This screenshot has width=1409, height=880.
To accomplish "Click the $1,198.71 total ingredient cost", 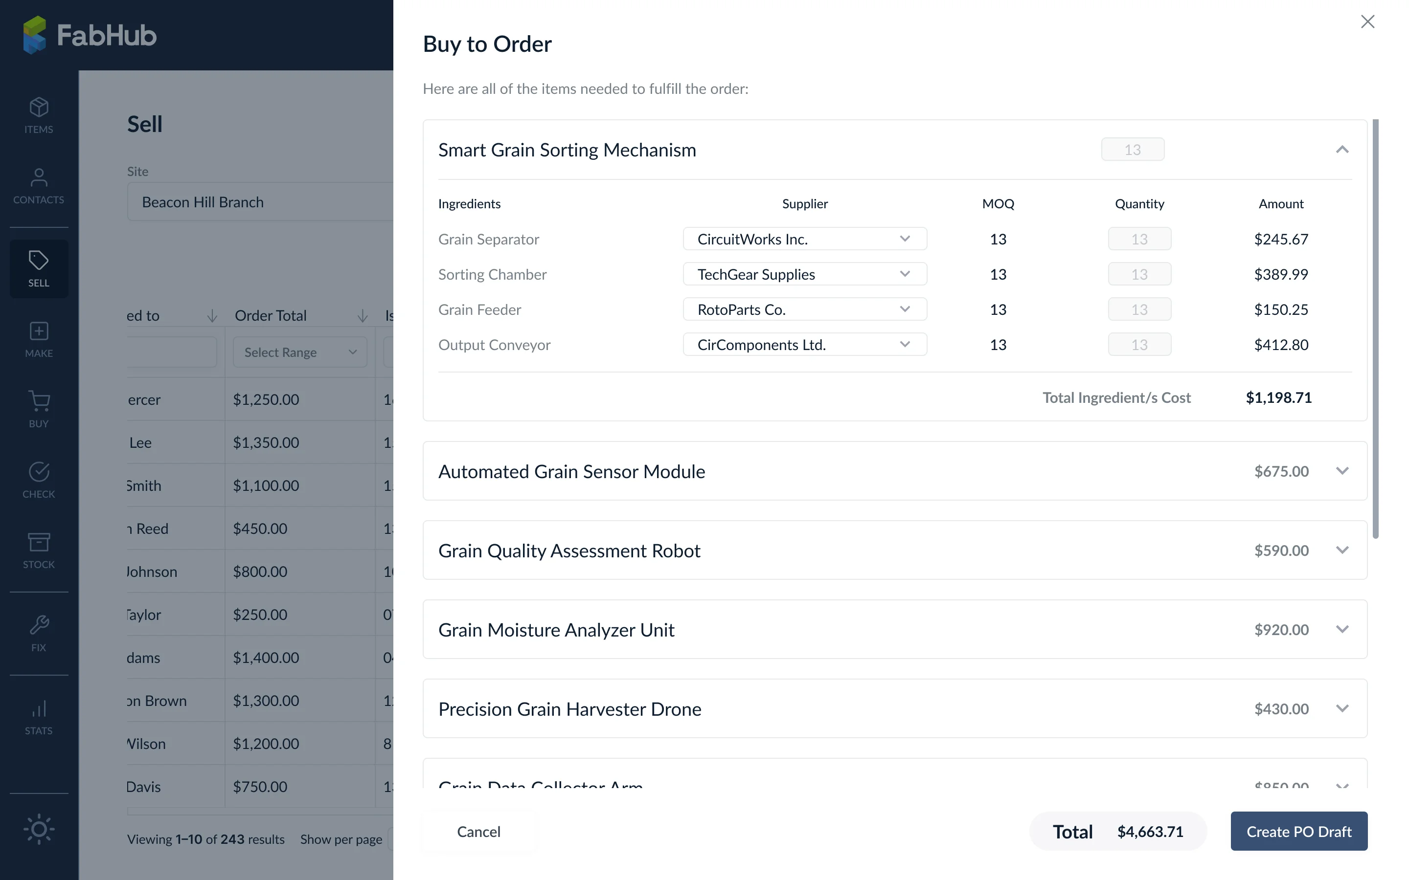I will tap(1278, 397).
